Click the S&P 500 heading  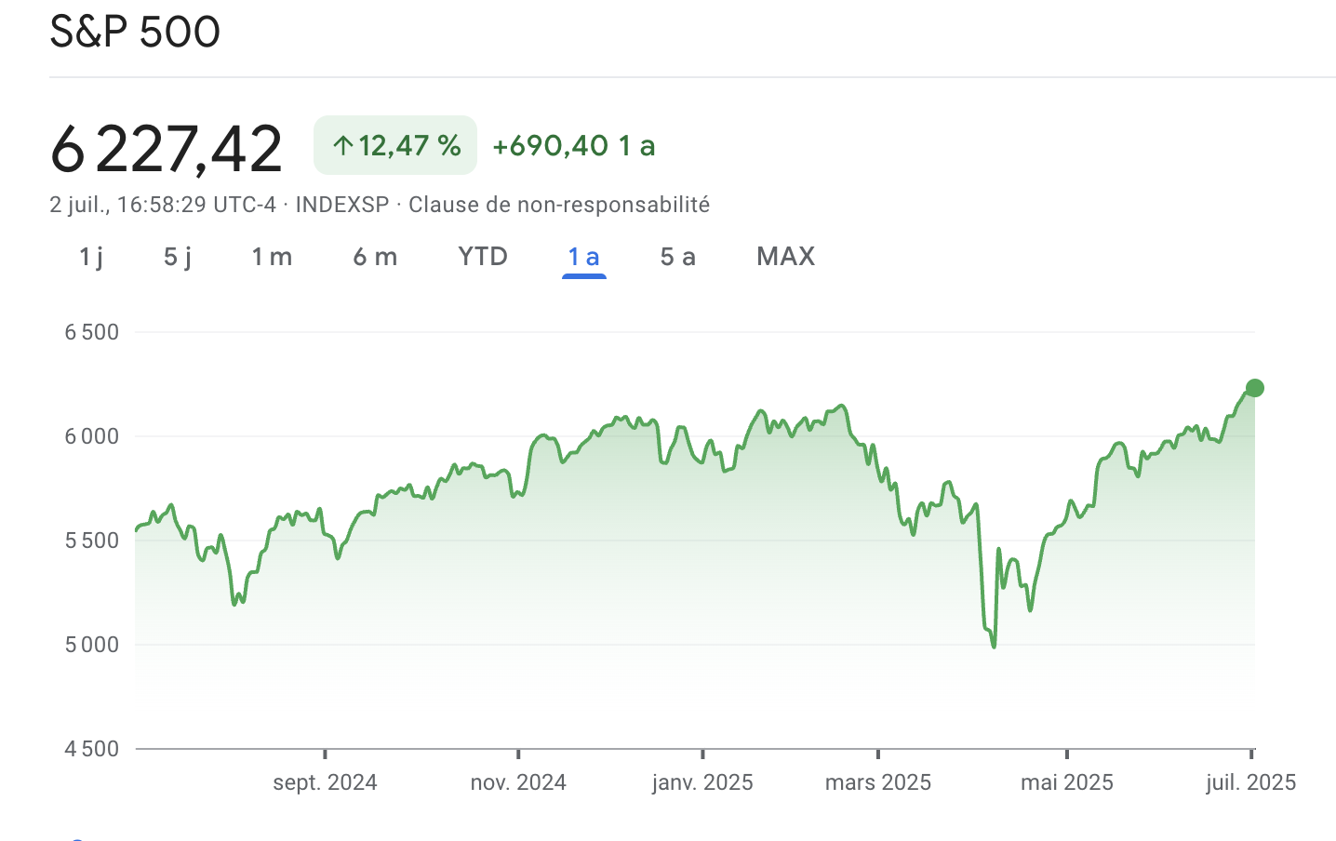click(135, 32)
